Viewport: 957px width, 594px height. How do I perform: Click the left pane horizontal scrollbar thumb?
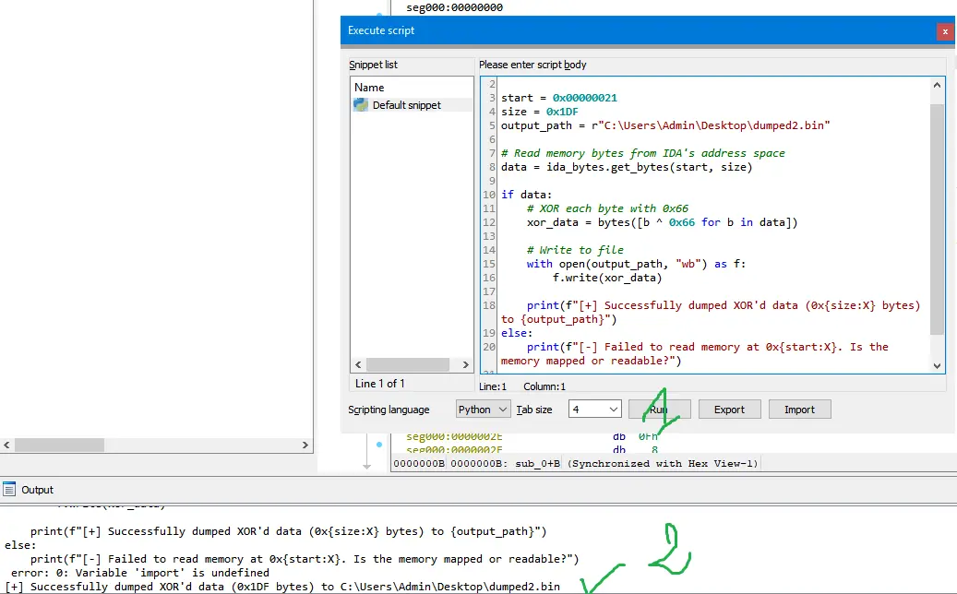click(x=59, y=445)
